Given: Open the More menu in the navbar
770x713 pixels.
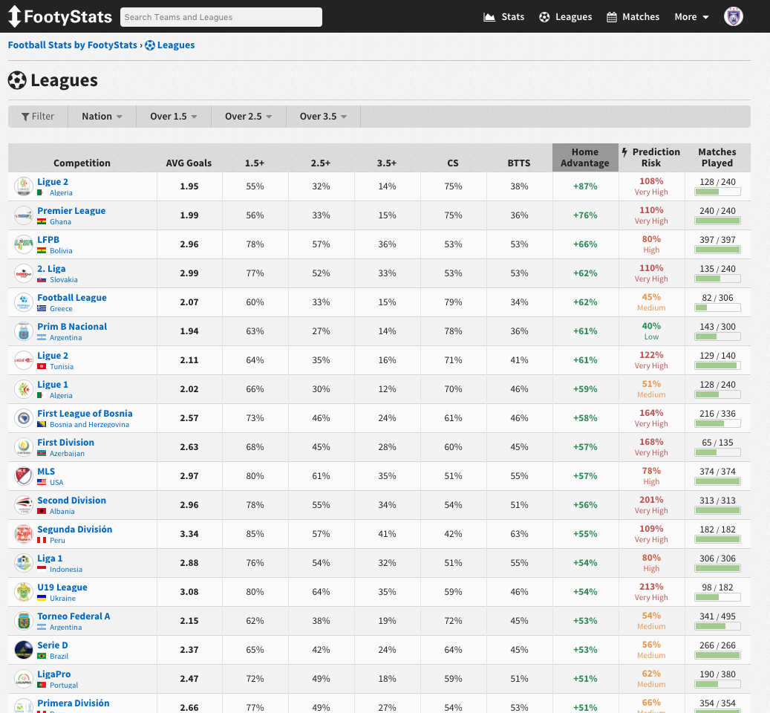Looking at the screenshot, I should click(x=691, y=16).
